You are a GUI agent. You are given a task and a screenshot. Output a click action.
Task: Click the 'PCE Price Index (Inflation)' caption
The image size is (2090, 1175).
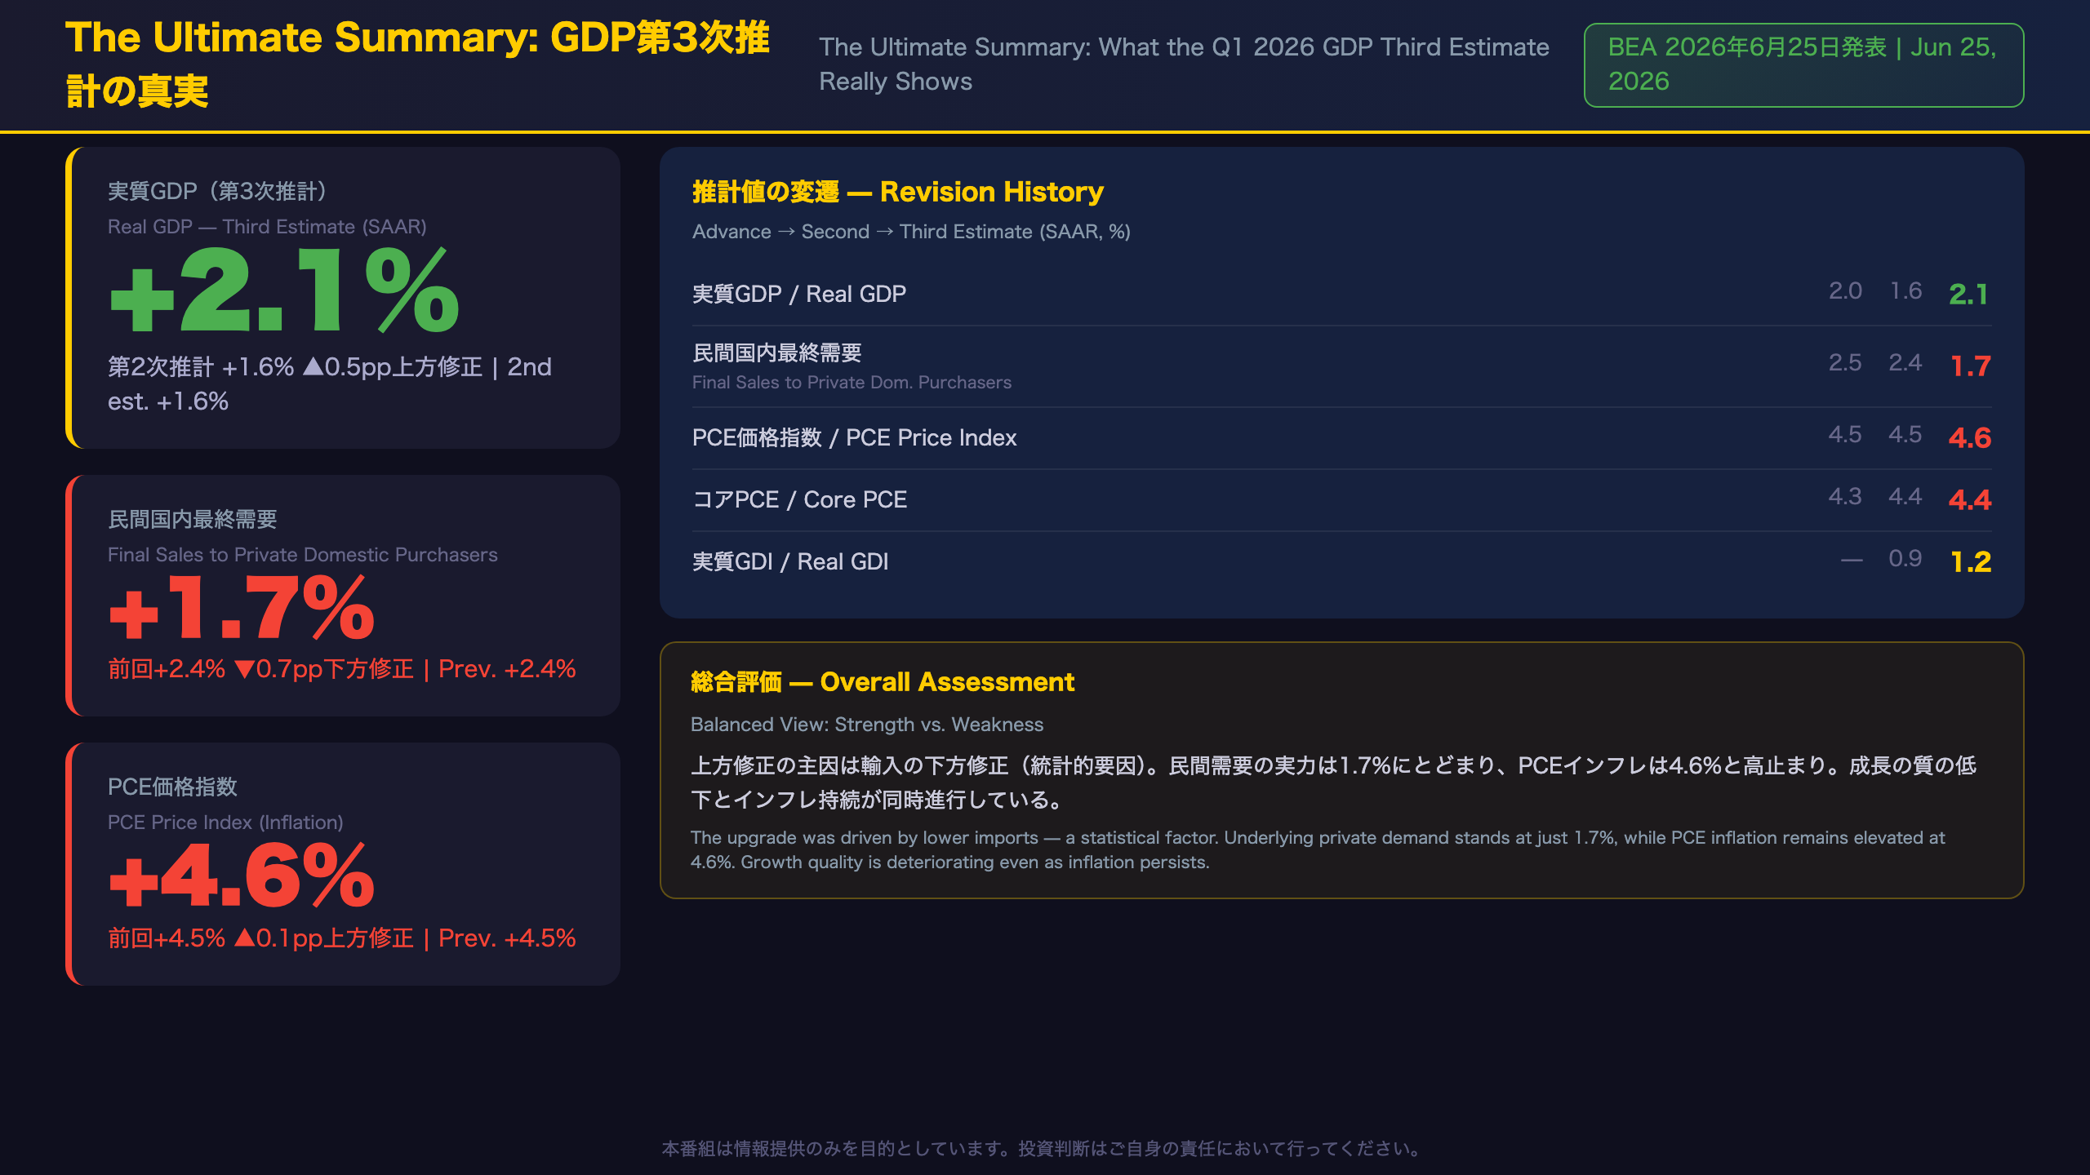(225, 822)
